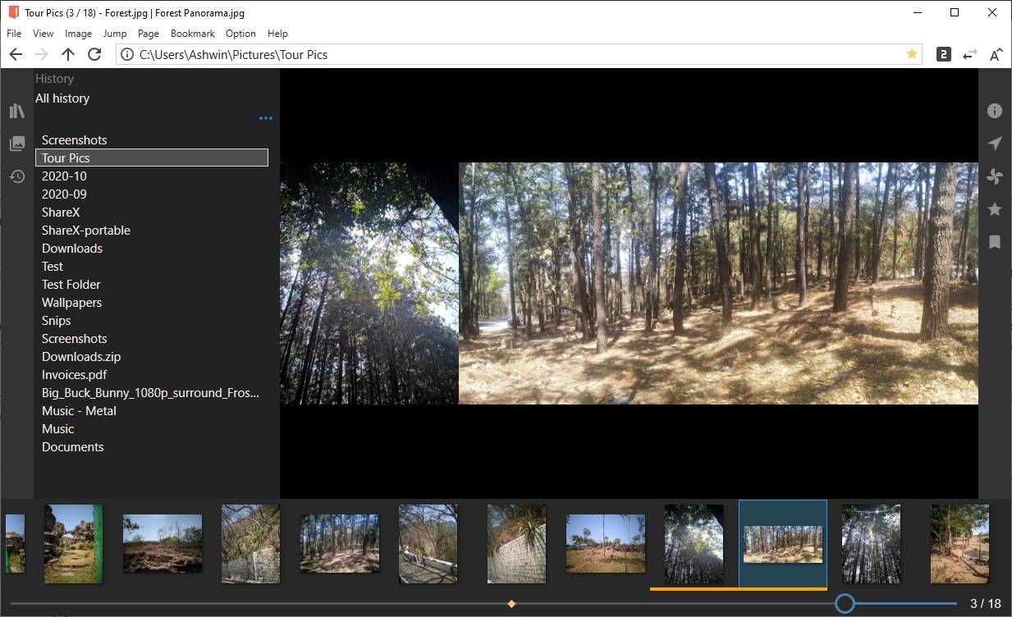Open Downloads.zip from history

152,357
